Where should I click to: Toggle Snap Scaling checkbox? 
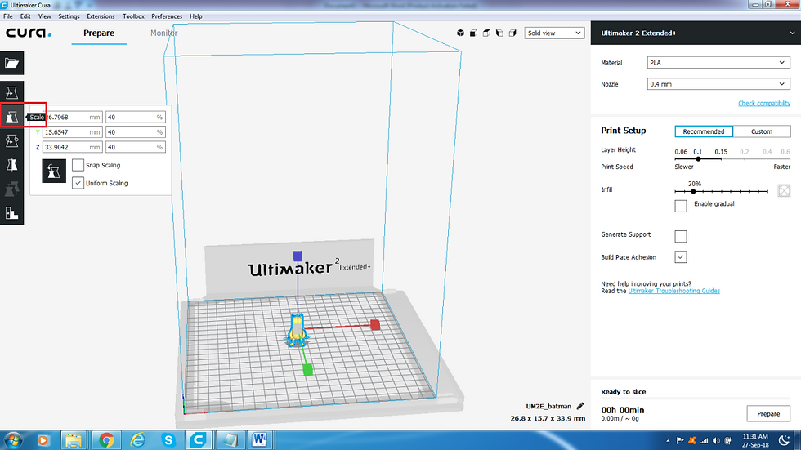tap(78, 165)
